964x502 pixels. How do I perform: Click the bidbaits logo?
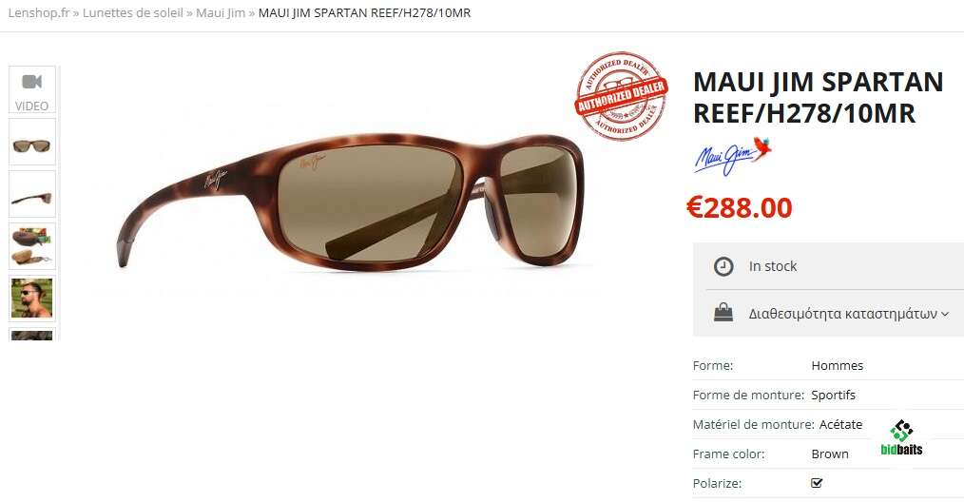point(902,438)
